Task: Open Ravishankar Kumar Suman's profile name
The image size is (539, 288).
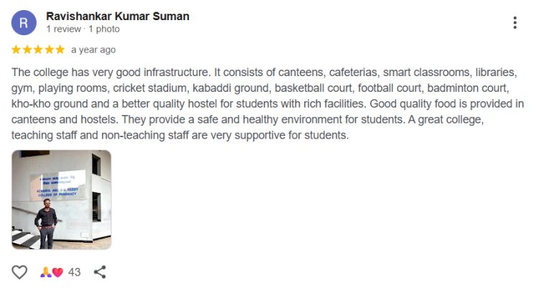Action: [x=117, y=16]
